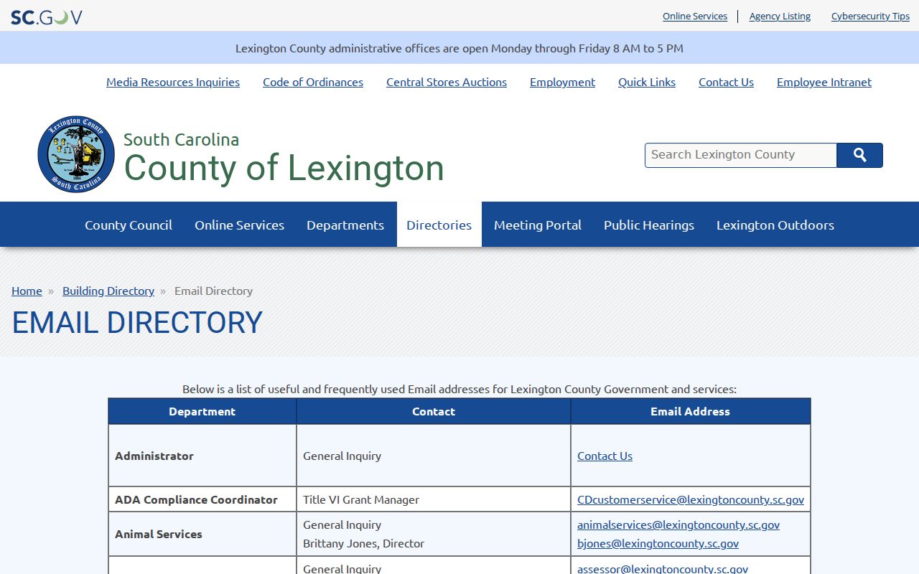Click the Lexington County seal logo
This screenshot has height=574, width=919.
click(76, 154)
